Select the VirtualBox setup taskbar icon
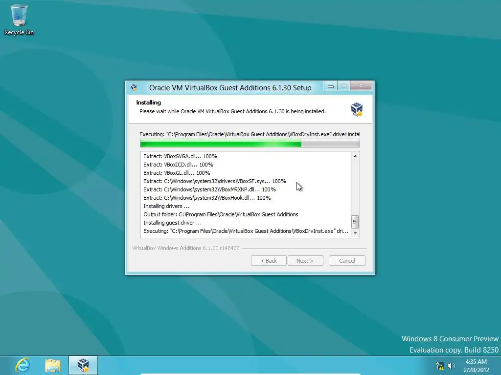The height and width of the screenshot is (375, 501). (83, 365)
